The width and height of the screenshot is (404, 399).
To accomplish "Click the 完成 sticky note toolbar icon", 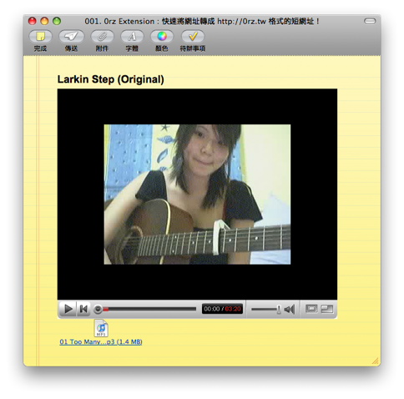I will [40, 37].
